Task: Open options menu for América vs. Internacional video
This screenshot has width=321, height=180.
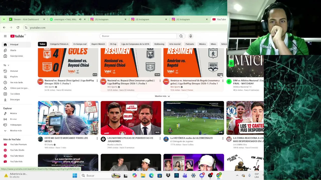Action: click(223, 81)
